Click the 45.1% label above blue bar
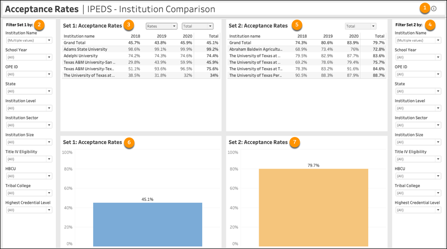The image size is (447, 249). (147, 199)
